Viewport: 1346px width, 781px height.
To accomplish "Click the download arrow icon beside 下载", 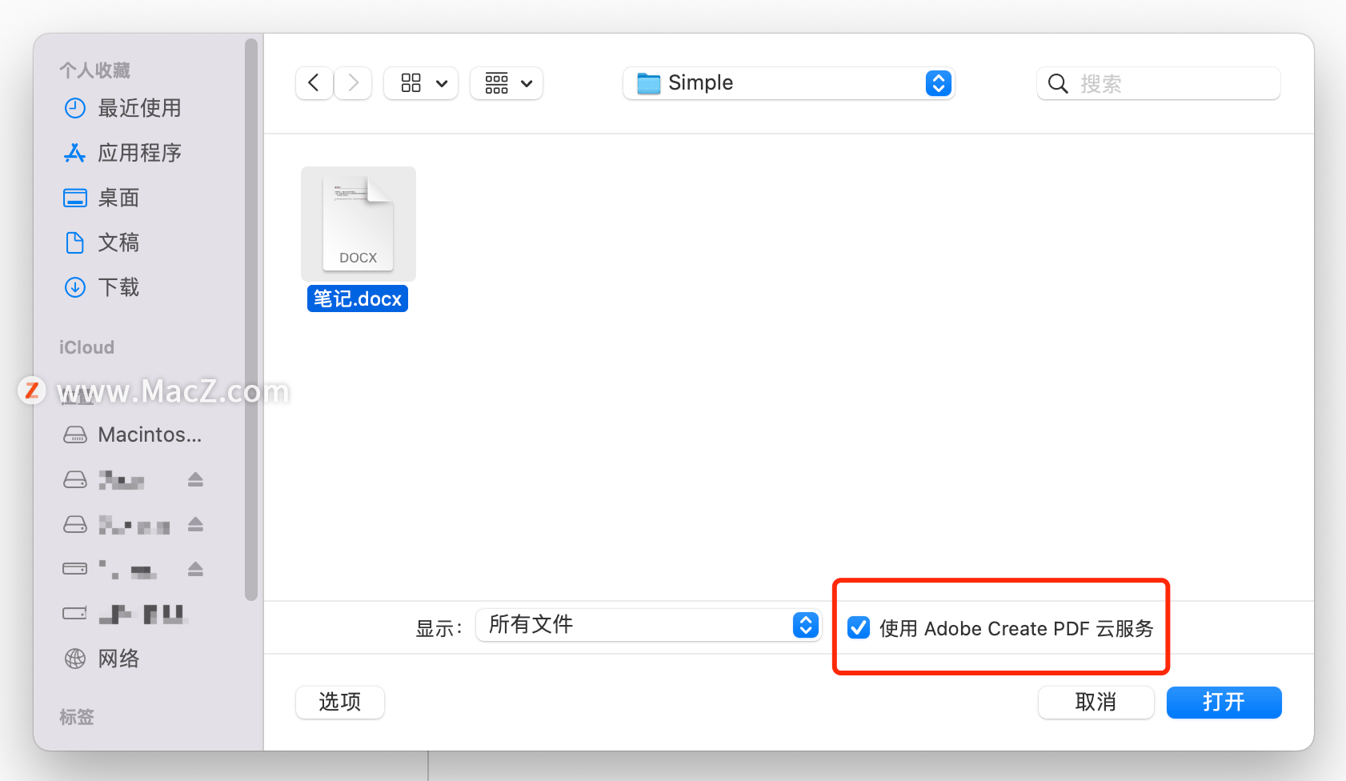I will (74, 287).
